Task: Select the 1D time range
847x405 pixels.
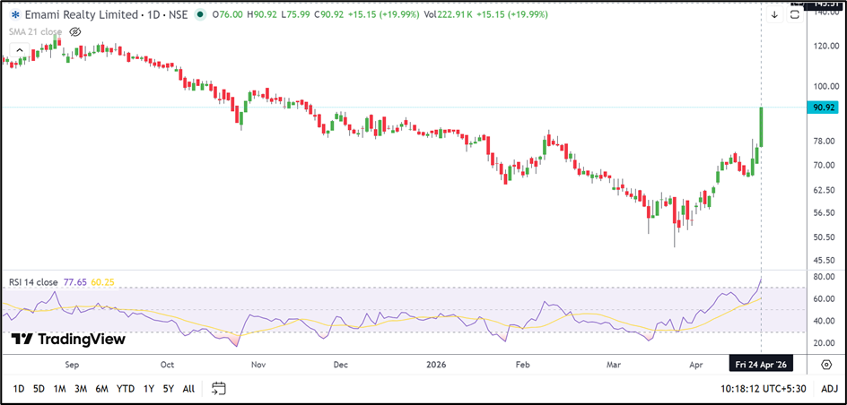Action: coord(17,388)
